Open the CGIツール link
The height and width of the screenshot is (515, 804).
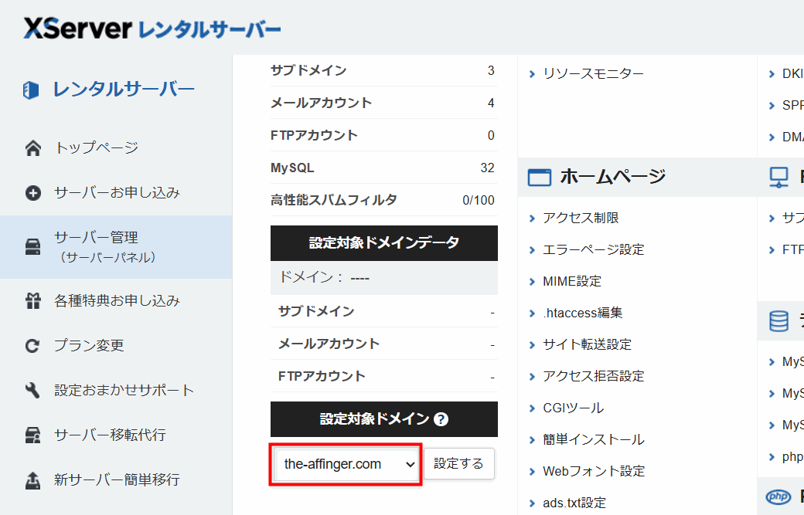574,408
